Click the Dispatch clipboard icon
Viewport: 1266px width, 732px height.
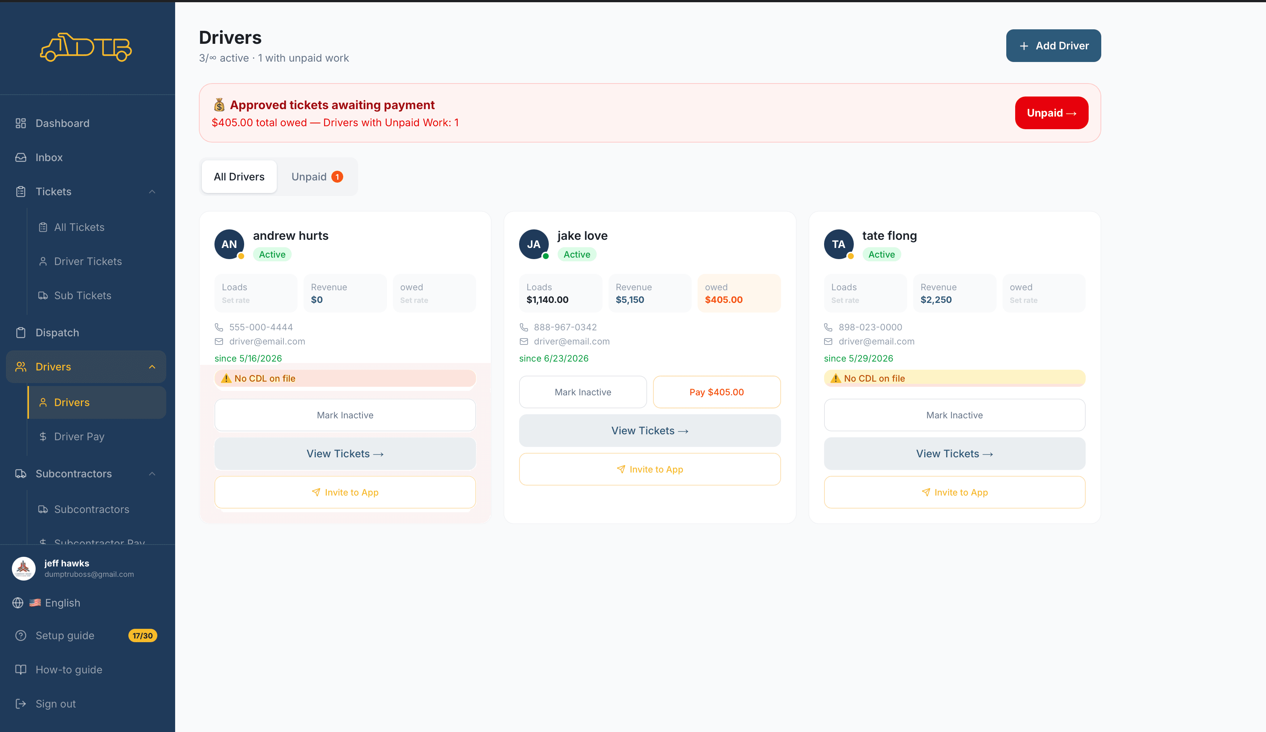tap(21, 333)
